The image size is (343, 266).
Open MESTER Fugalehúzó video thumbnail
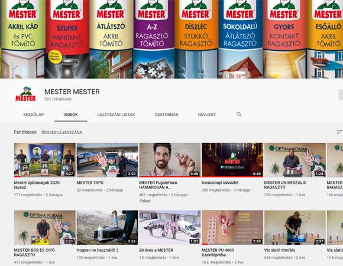click(170, 160)
